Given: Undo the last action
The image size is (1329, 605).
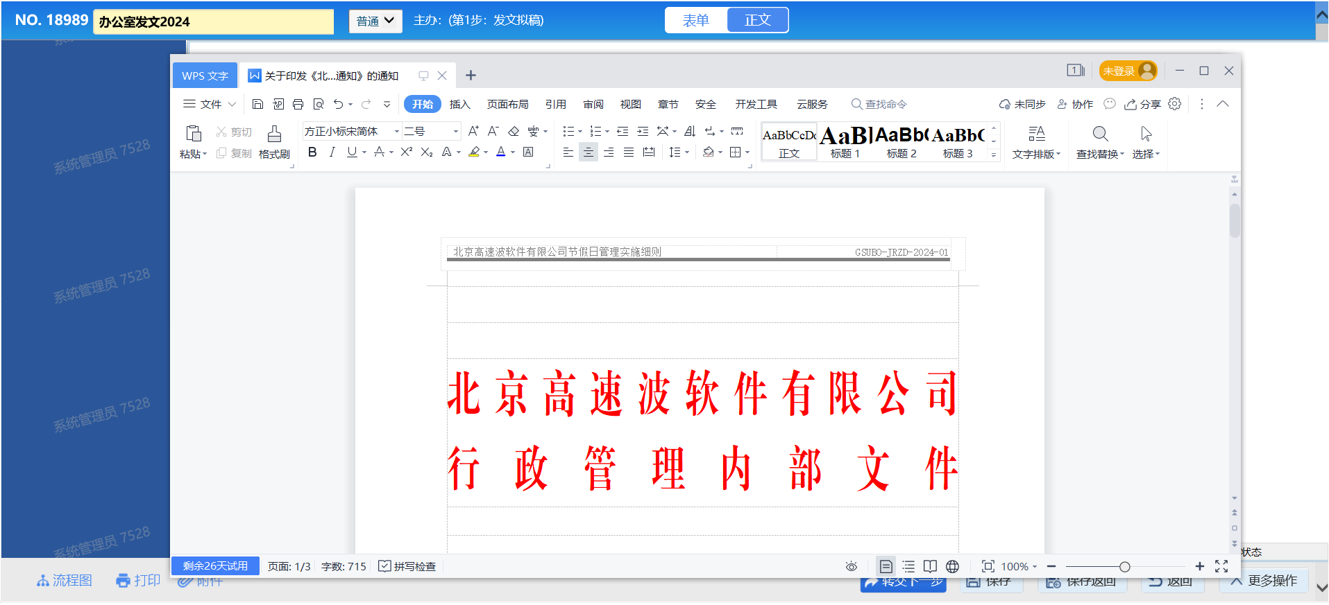Looking at the screenshot, I should (338, 104).
